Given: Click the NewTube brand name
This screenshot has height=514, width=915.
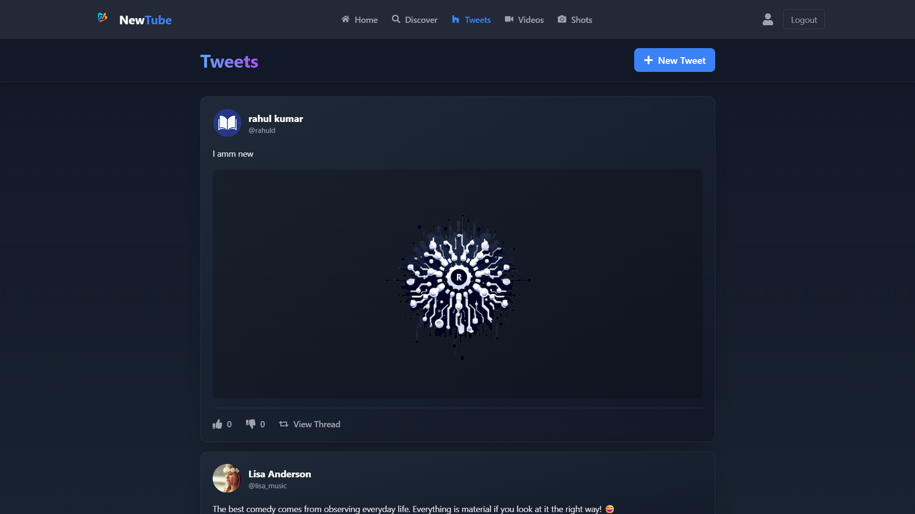Looking at the screenshot, I should [x=145, y=20].
